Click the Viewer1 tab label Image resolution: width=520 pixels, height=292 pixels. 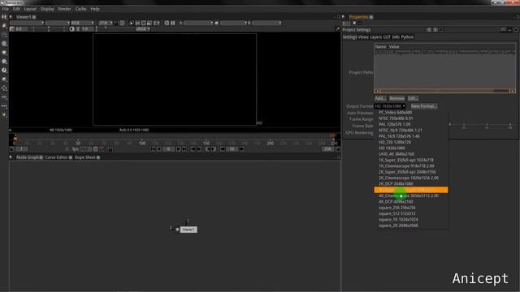click(x=24, y=17)
